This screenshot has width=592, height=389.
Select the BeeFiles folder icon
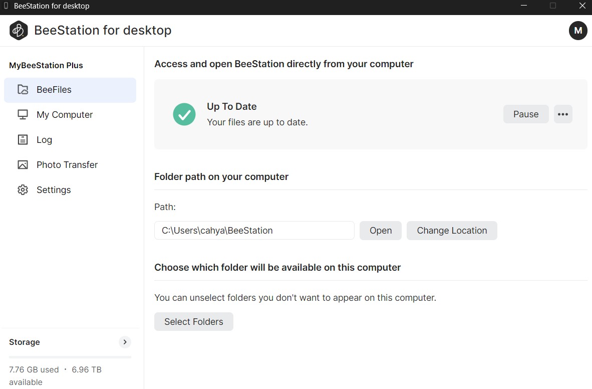tap(23, 90)
